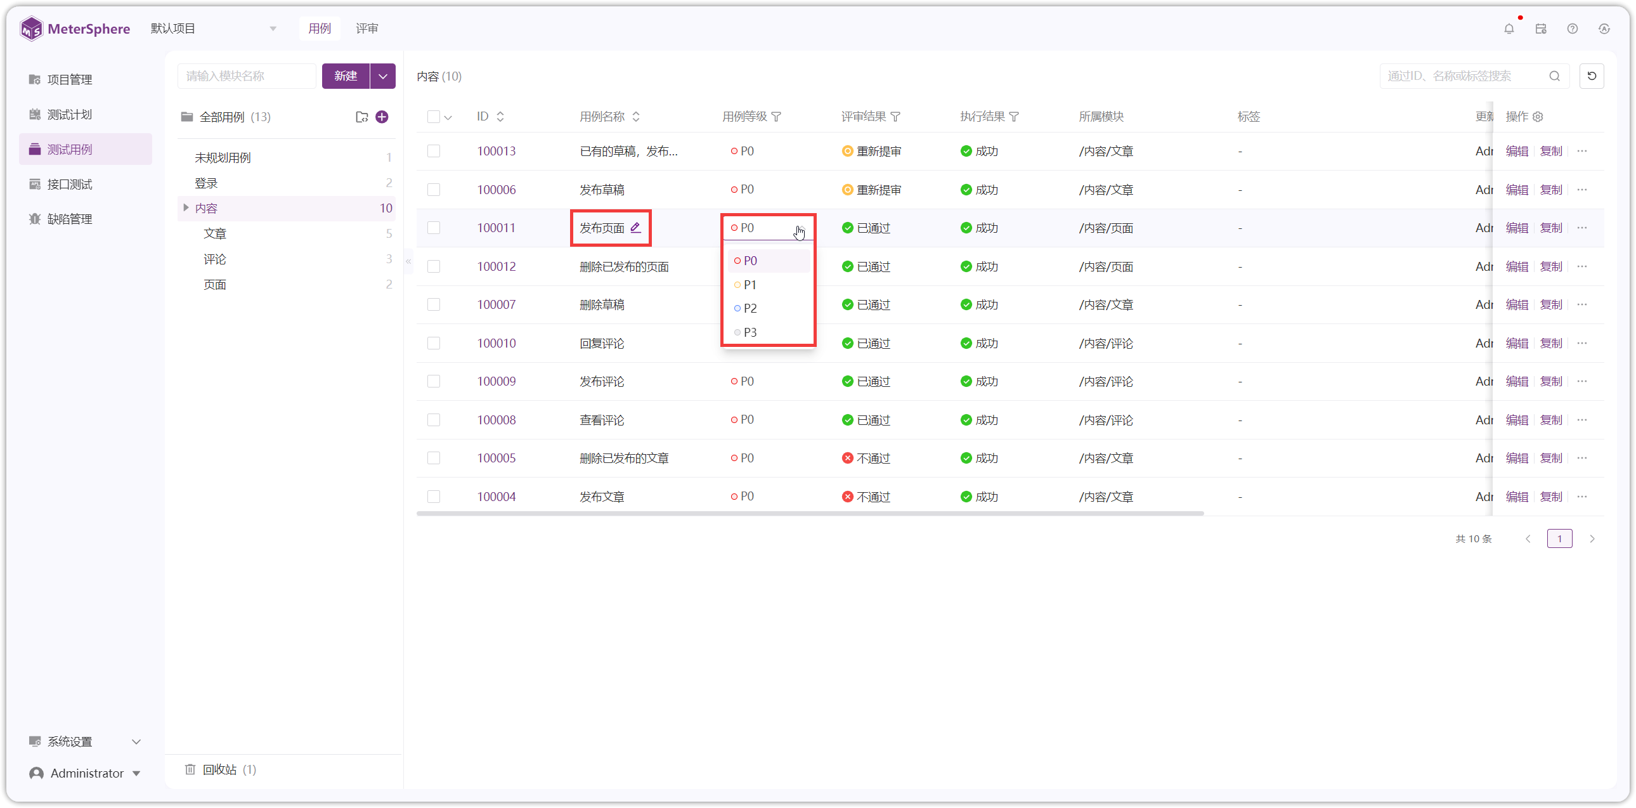Open the 执行结果 filter icon
This screenshot has width=1636, height=808.
(x=1014, y=117)
